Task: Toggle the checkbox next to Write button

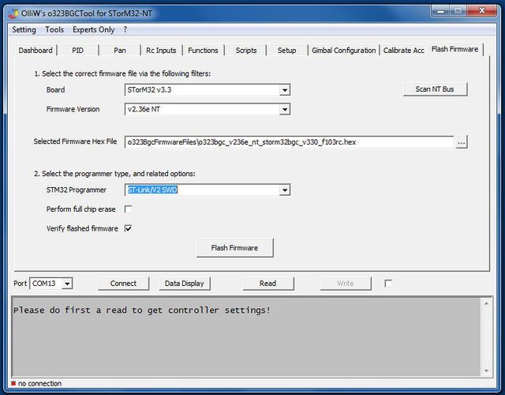Action: point(388,283)
